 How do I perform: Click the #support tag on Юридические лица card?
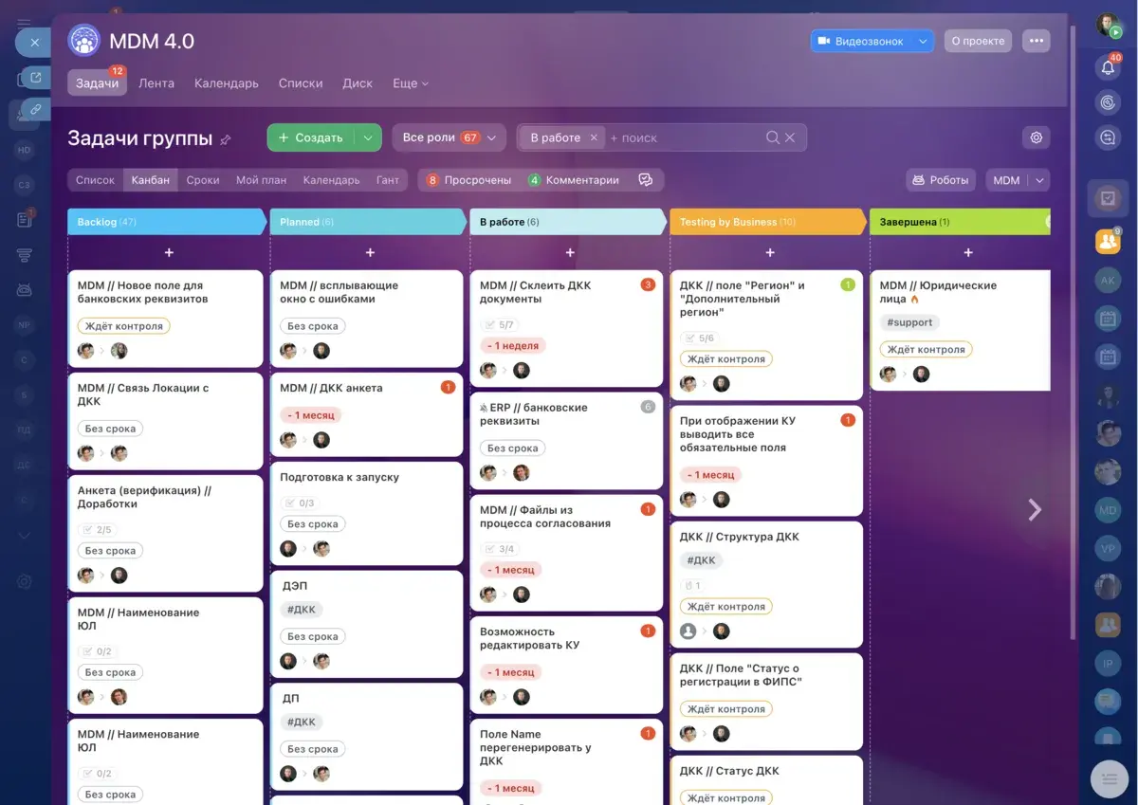point(909,322)
